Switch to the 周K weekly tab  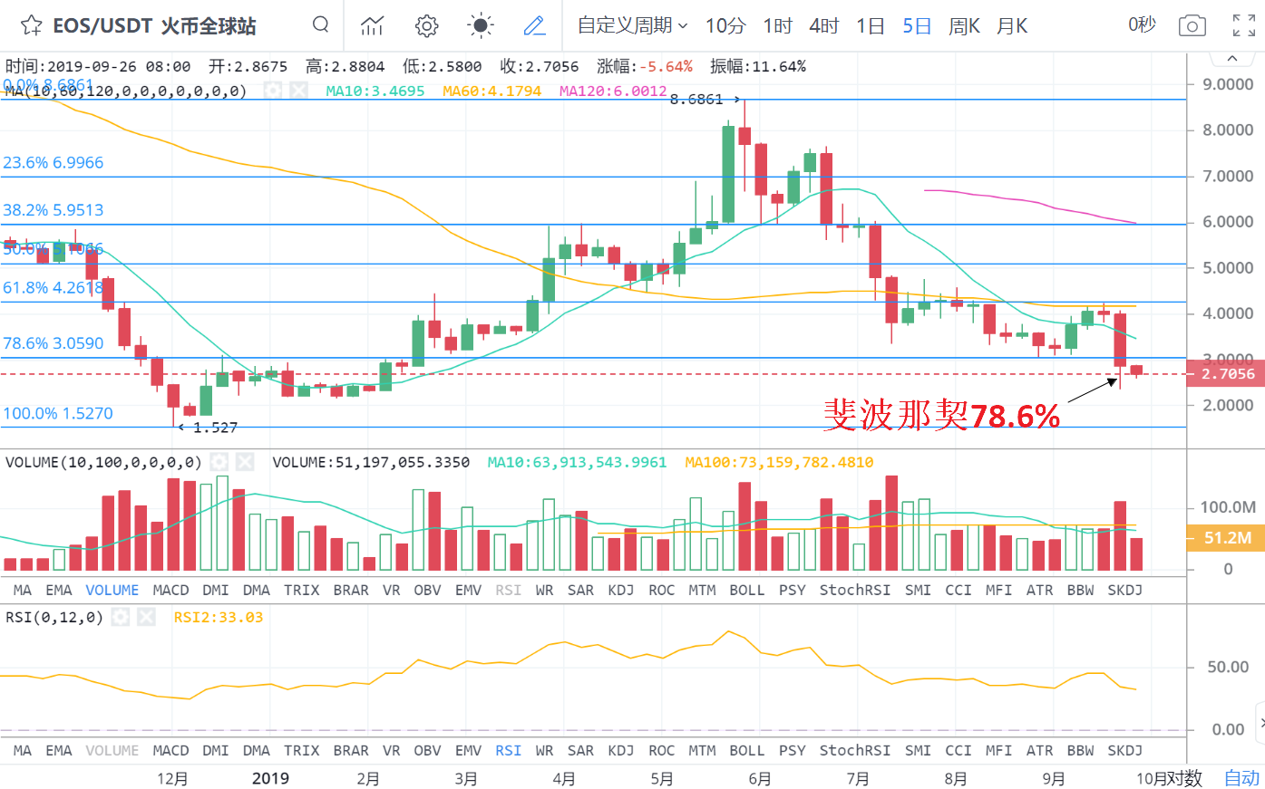[x=964, y=26]
